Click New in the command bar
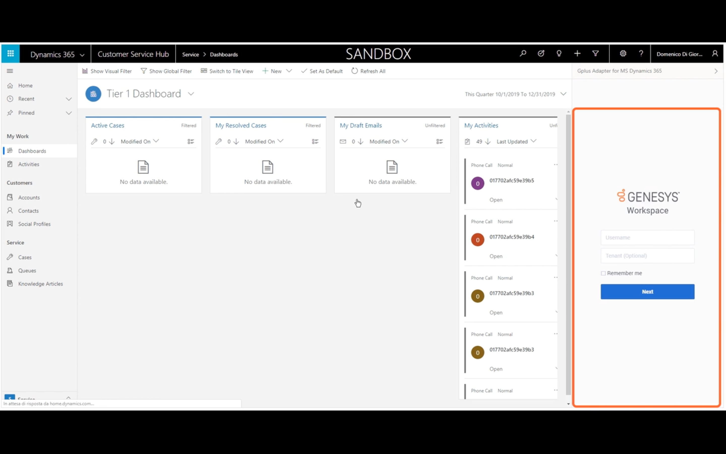The height and width of the screenshot is (454, 726). point(272,71)
